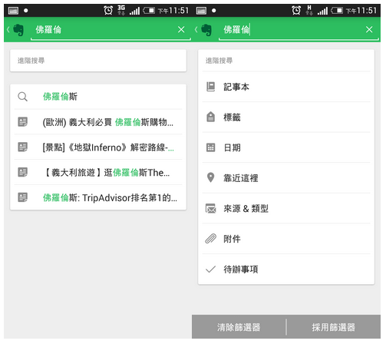
Task: Tap H network indicator in right status bar
Action: 309,10
